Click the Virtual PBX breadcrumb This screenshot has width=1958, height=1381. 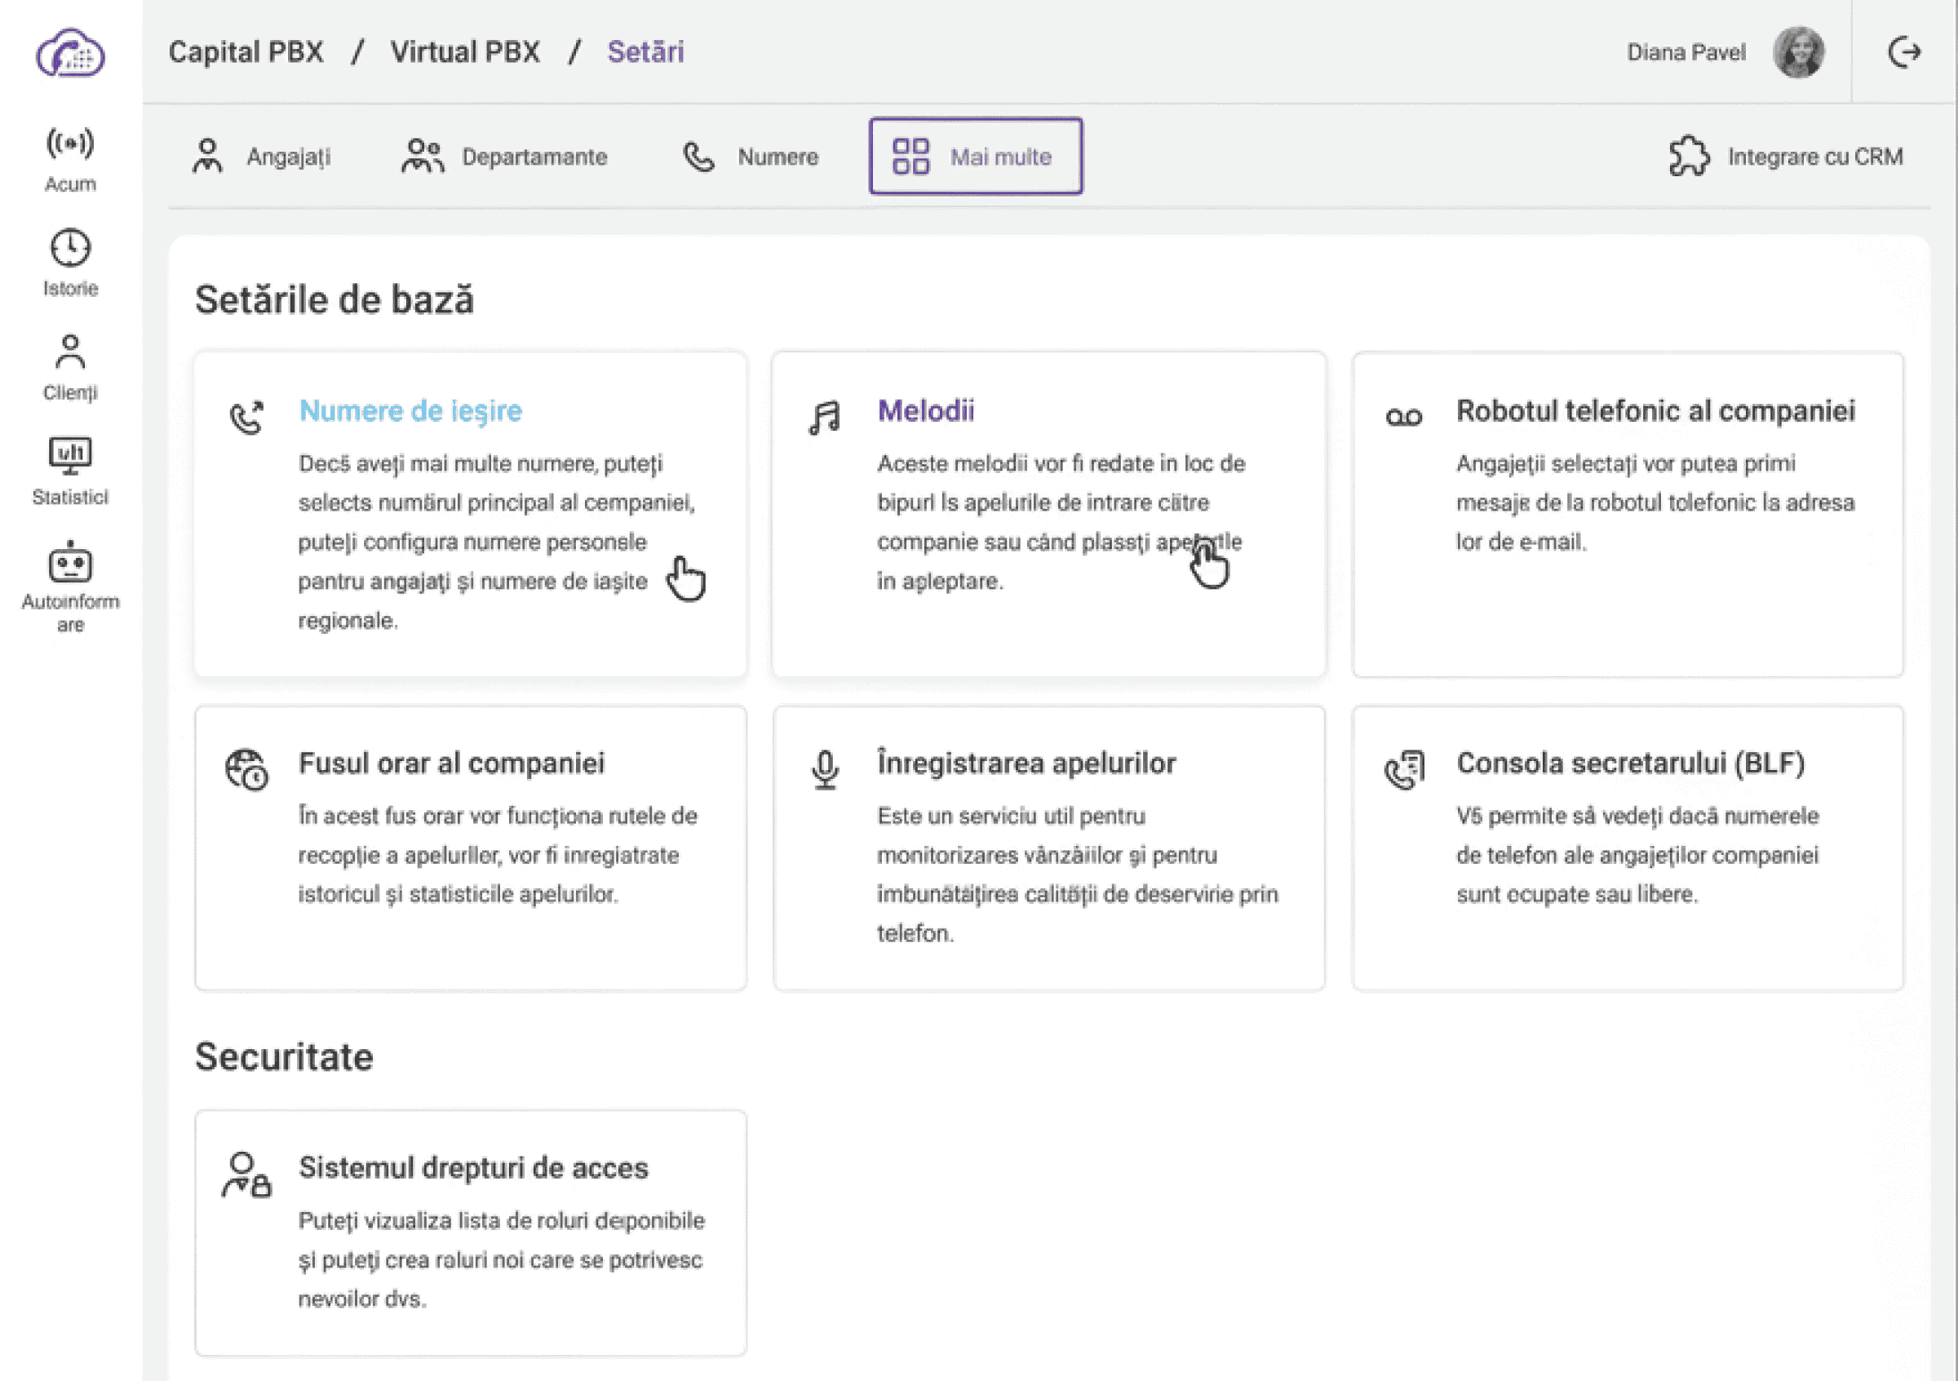(x=465, y=52)
